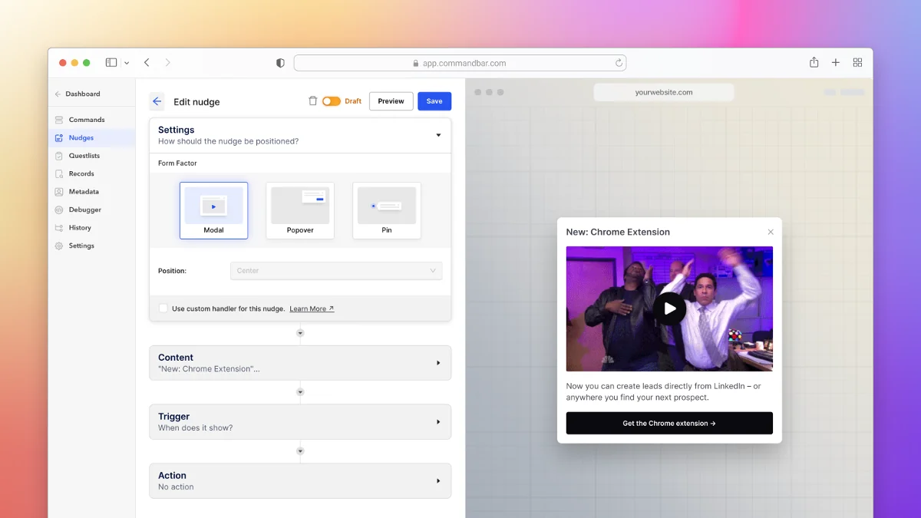Open Safari sidebar dropdown chevron

[127, 63]
